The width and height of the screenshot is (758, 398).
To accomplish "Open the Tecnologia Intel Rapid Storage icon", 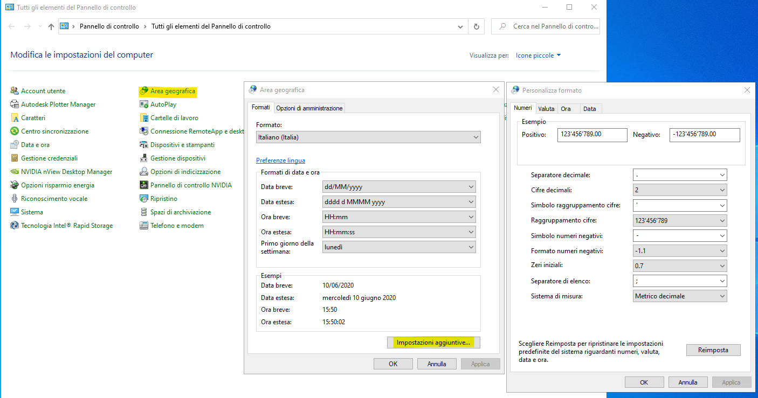I will click(15, 226).
